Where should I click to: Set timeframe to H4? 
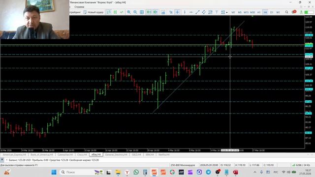[x=265, y=12]
